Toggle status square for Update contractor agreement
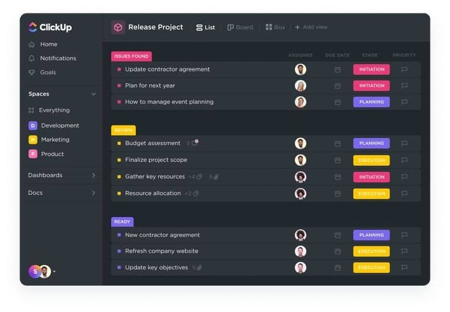The height and width of the screenshot is (312, 450). click(x=119, y=70)
